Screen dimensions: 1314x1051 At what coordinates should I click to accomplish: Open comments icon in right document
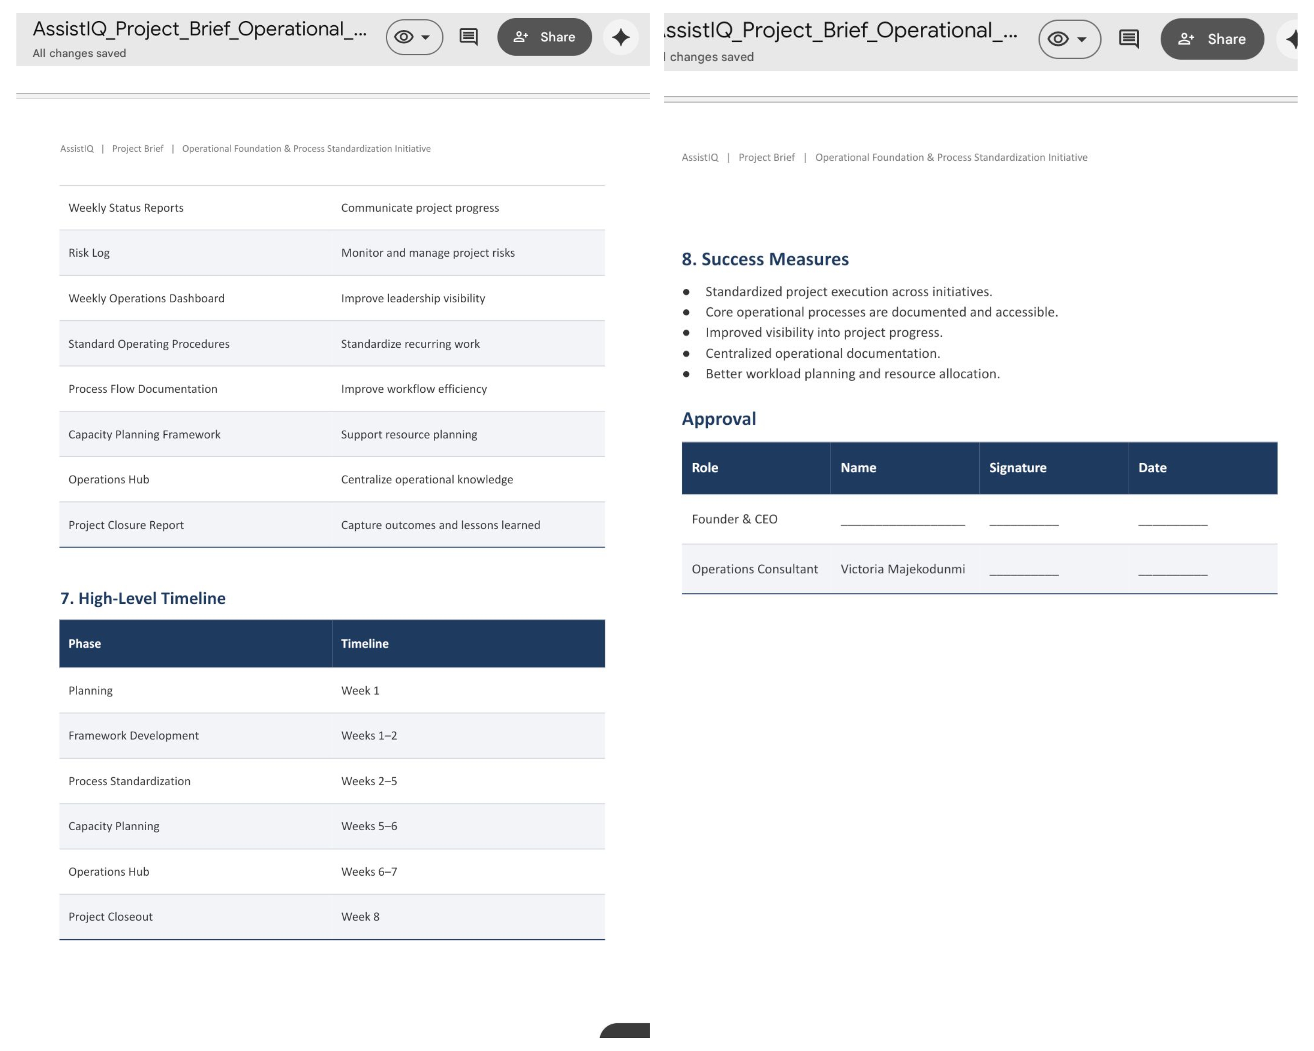[x=1129, y=38]
